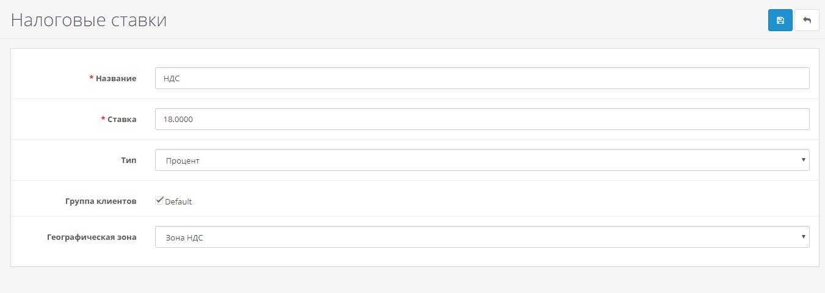Click the Ставка field label
This screenshot has width=825, height=293.
coord(122,119)
